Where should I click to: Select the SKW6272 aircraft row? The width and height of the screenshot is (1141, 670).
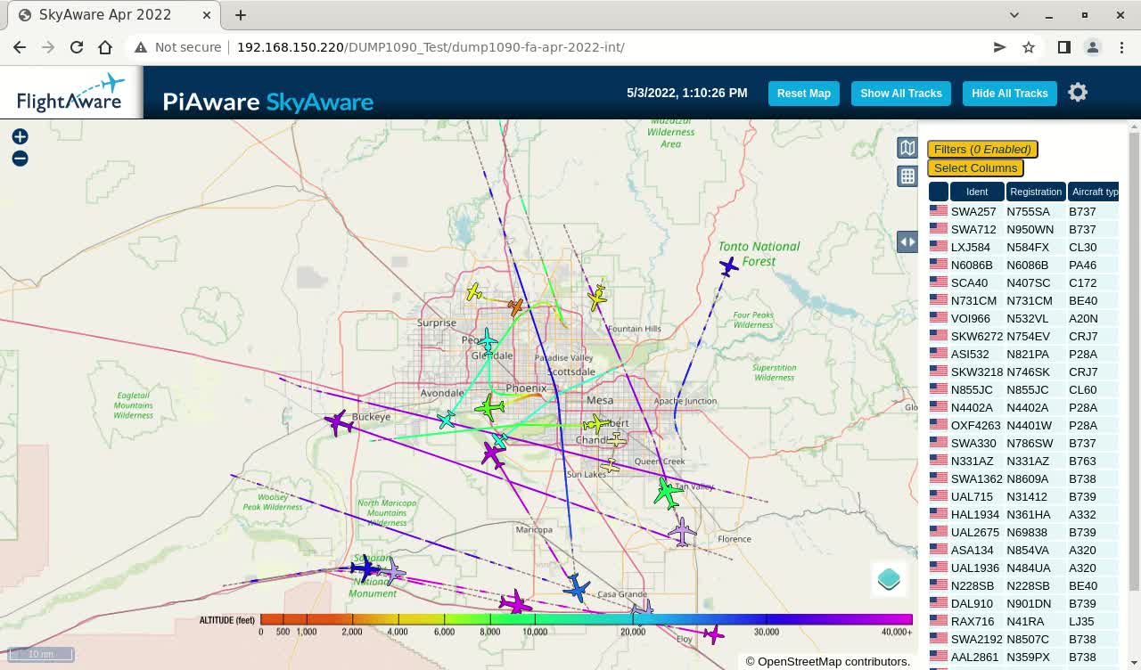1023,336
